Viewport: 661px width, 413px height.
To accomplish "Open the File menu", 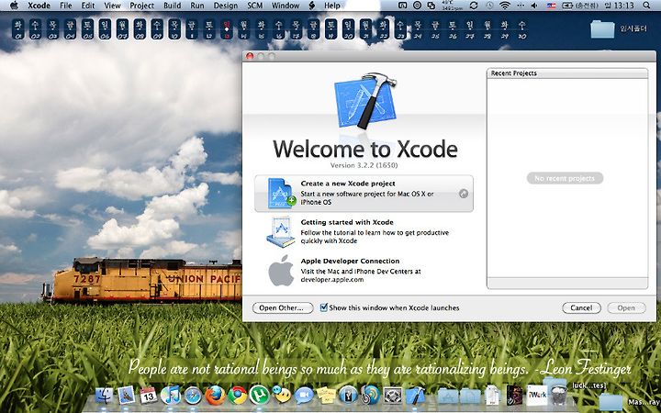I will point(66,6).
